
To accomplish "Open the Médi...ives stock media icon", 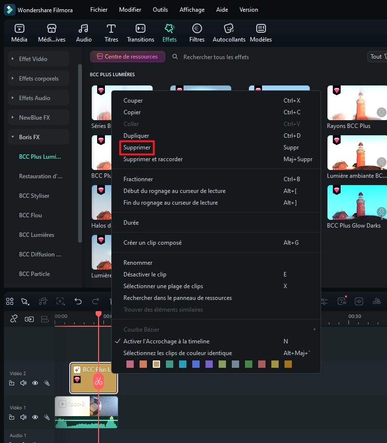I will pyautogui.click(x=52, y=28).
